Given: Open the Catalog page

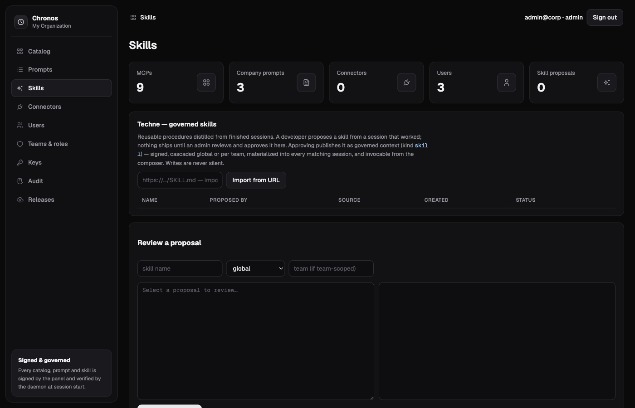Looking at the screenshot, I should (x=62, y=51).
